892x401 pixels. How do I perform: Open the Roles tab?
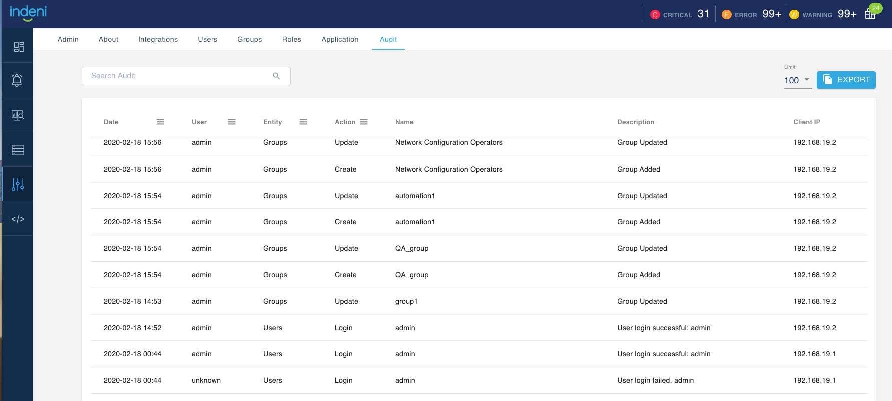(291, 39)
